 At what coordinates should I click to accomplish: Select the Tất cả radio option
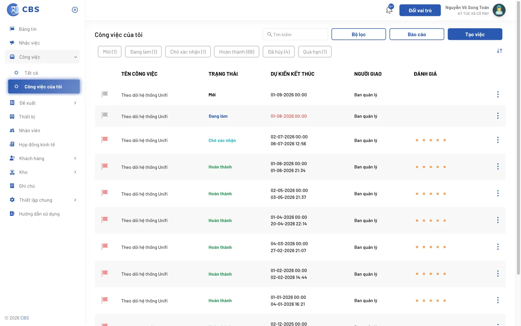[16, 73]
